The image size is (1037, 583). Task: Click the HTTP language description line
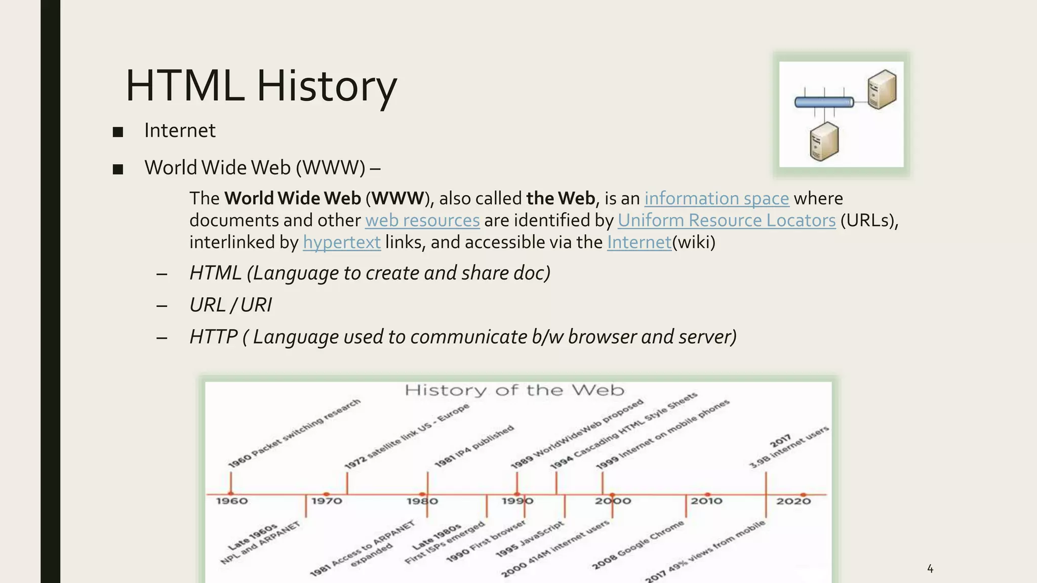pyautogui.click(x=463, y=337)
